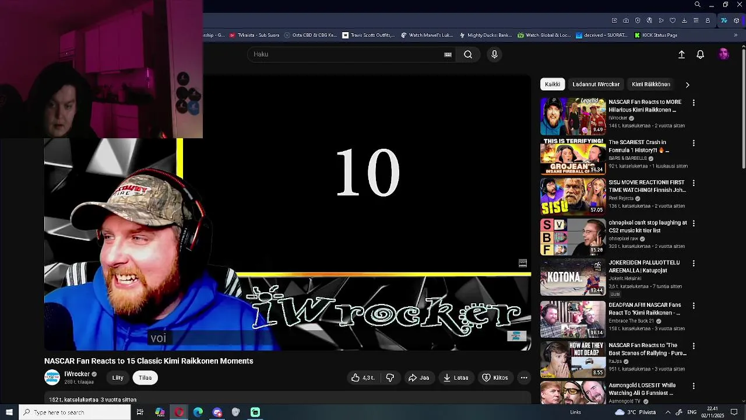This screenshot has width=746, height=420.
Task: Select the Ladannut IWrocker filter chip
Action: (596, 84)
